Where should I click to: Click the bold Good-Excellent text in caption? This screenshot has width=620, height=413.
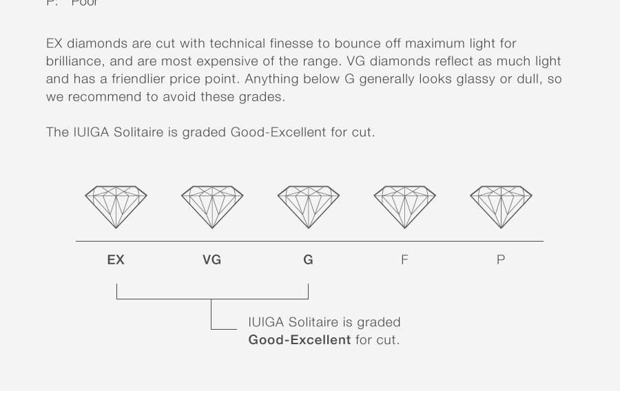click(x=300, y=340)
